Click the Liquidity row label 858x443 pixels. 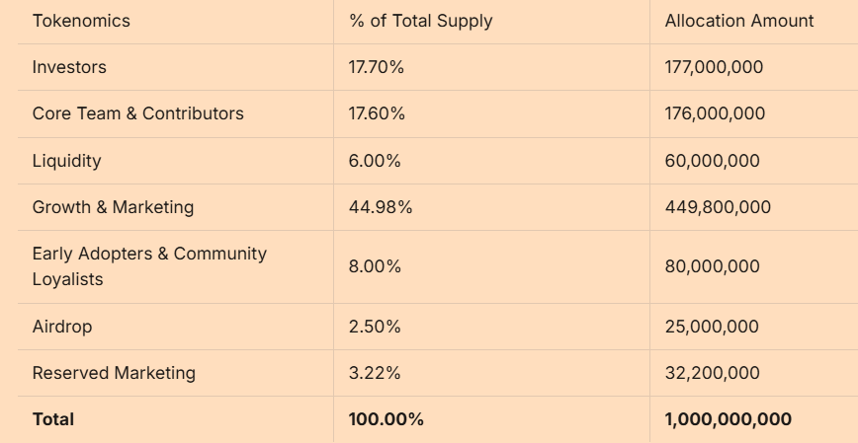(x=66, y=161)
